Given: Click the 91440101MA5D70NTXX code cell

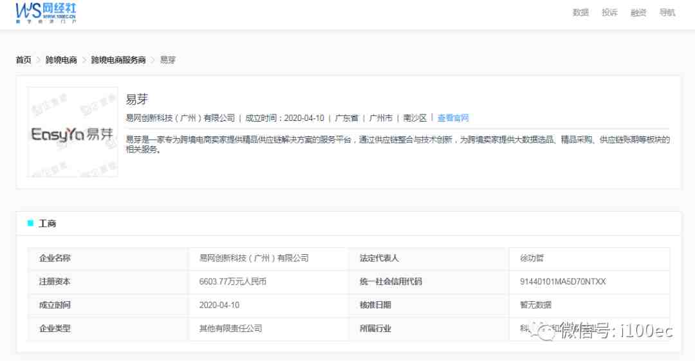Looking at the screenshot, I should tap(589, 282).
